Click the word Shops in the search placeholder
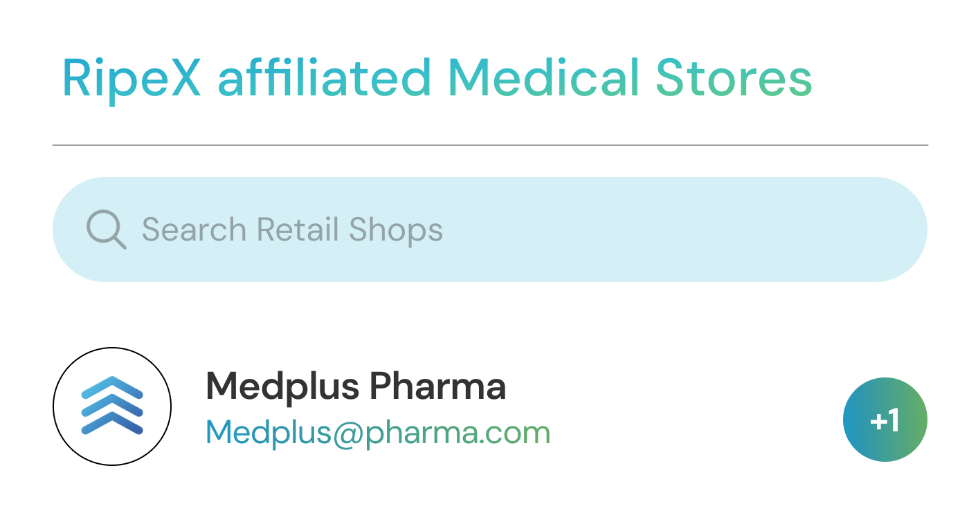Image resolution: width=969 pixels, height=524 pixels. click(x=395, y=230)
